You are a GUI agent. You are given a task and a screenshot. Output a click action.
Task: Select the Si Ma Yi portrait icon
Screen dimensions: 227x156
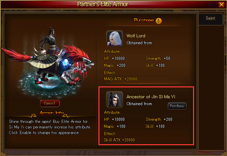tap(115, 100)
